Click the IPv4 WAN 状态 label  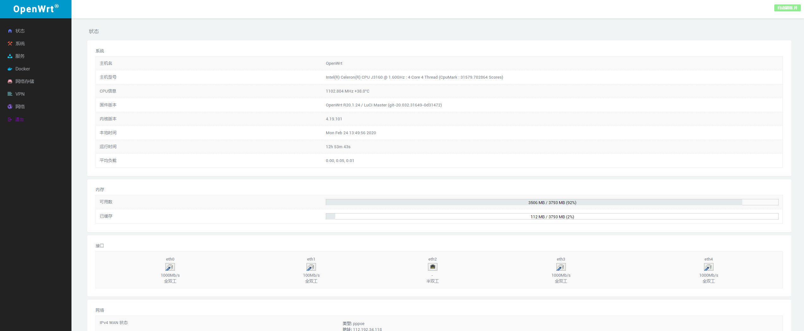[x=114, y=323]
